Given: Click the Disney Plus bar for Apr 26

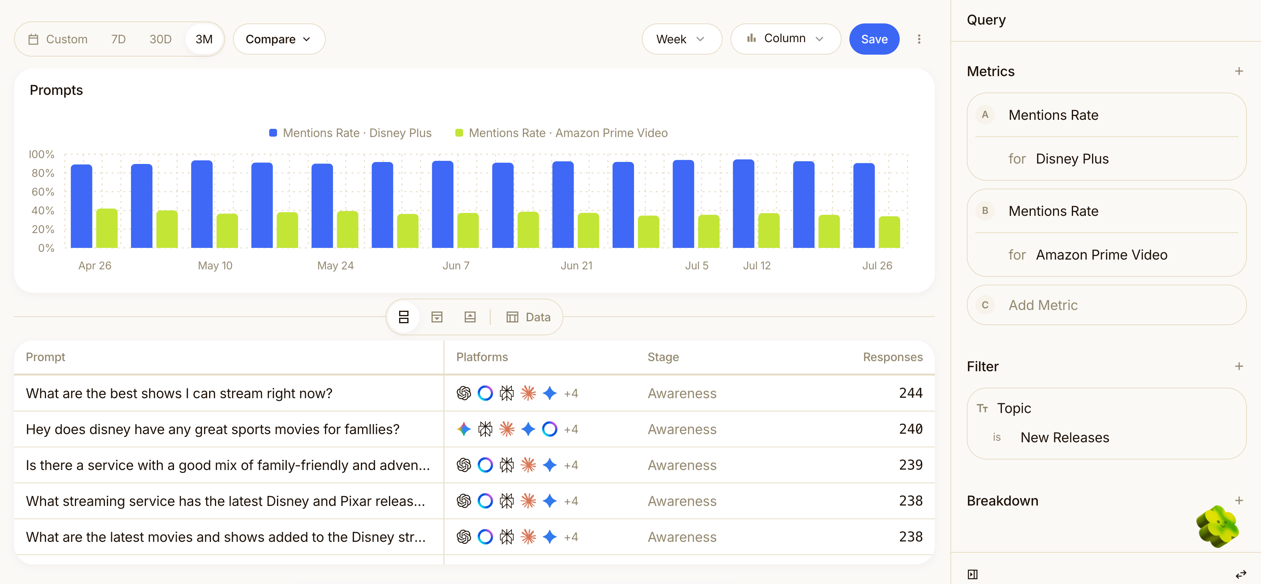Looking at the screenshot, I should click(81, 206).
